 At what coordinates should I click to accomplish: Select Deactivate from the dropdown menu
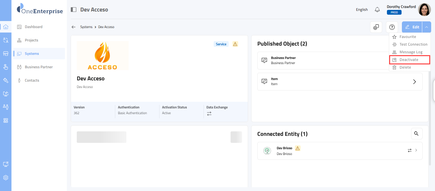[x=409, y=60]
